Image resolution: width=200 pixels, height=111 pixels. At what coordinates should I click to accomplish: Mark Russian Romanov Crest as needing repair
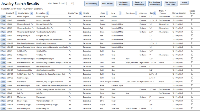(x=192, y=62)
